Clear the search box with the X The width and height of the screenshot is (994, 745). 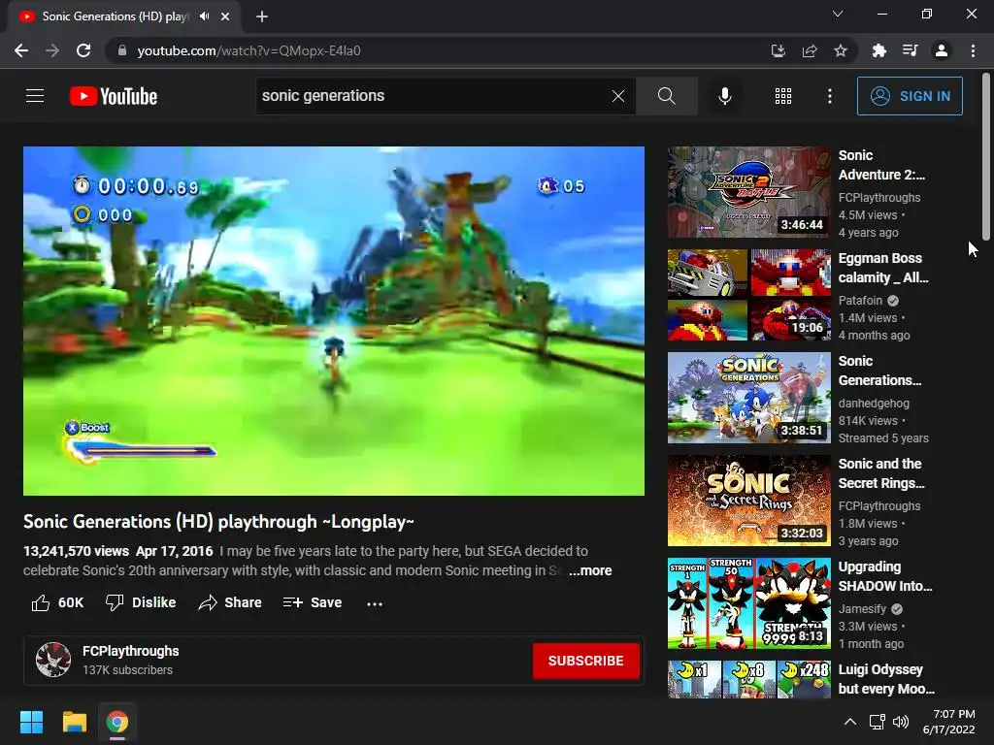pos(618,96)
